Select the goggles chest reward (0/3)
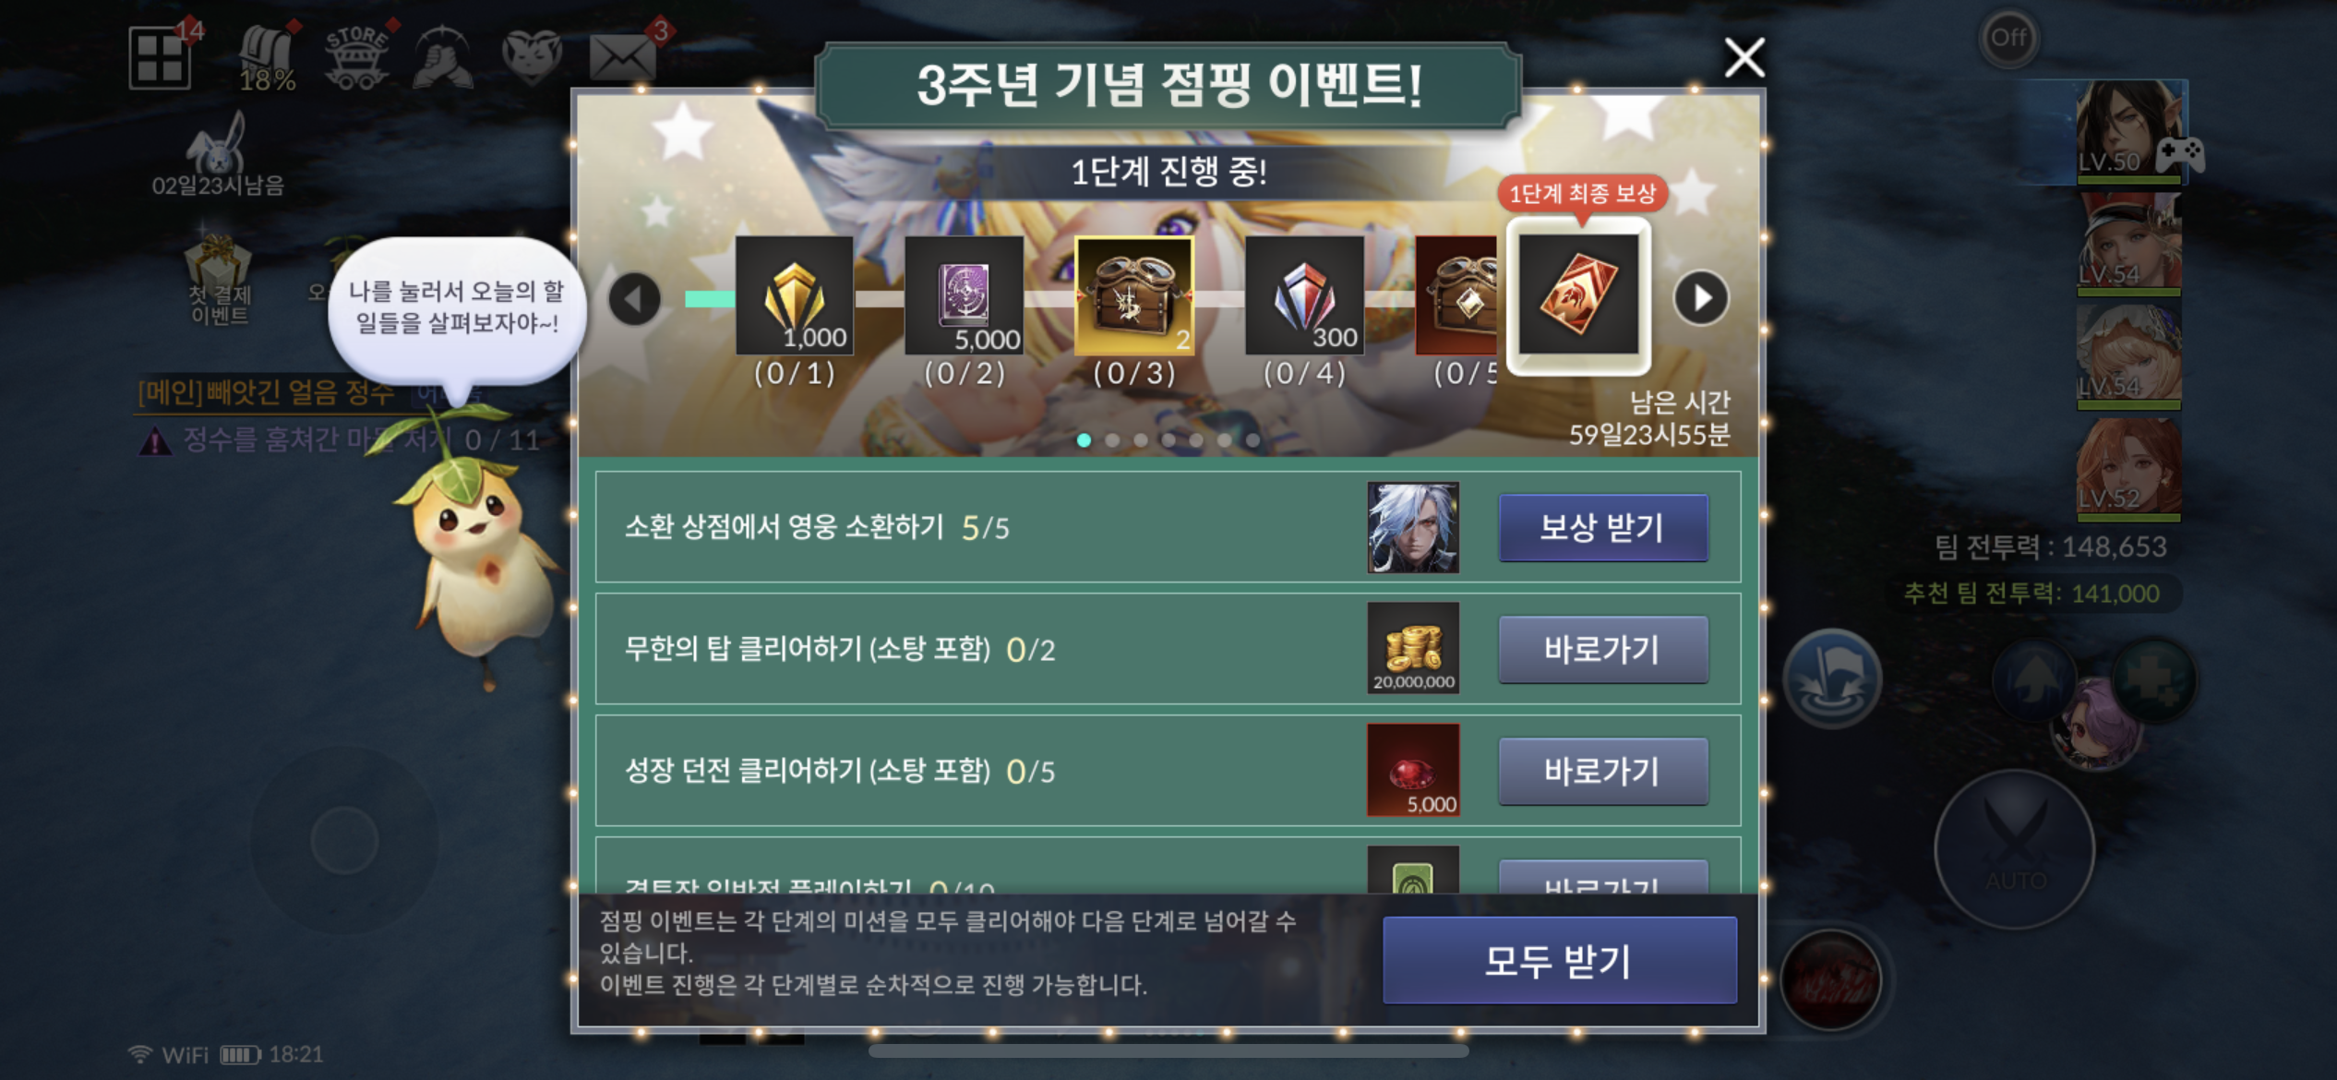2337x1080 pixels. [1134, 295]
